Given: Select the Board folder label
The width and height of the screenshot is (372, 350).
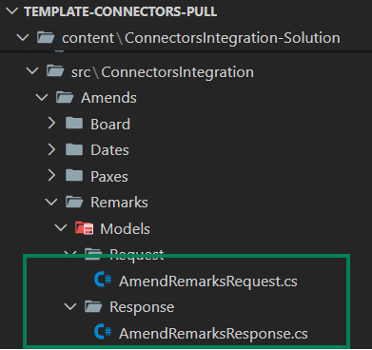Looking at the screenshot, I should (110, 124).
